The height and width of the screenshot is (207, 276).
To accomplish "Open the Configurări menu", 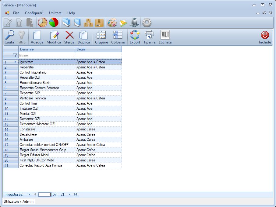I will click(x=34, y=13).
